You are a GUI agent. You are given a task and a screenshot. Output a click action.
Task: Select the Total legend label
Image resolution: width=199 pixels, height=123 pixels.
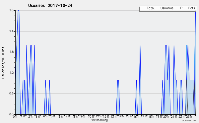point(151,8)
